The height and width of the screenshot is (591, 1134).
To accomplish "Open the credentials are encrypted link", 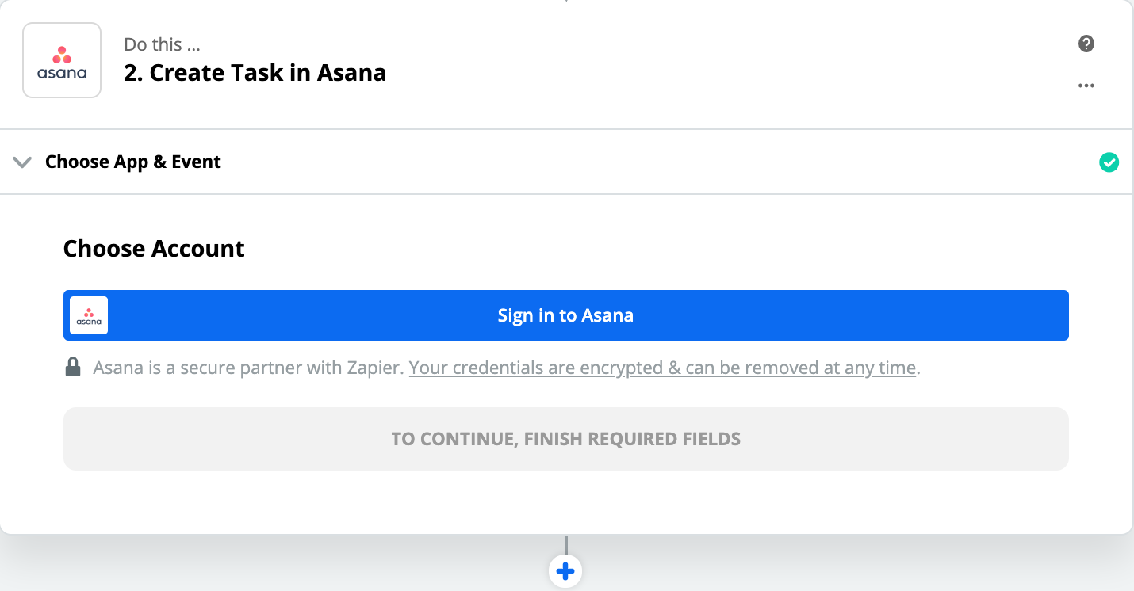I will coord(662,368).
